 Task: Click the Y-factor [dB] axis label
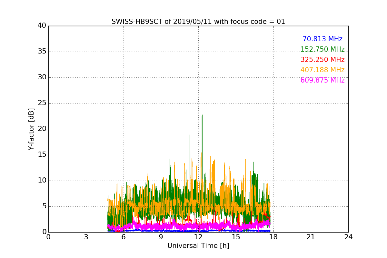coord(31,129)
